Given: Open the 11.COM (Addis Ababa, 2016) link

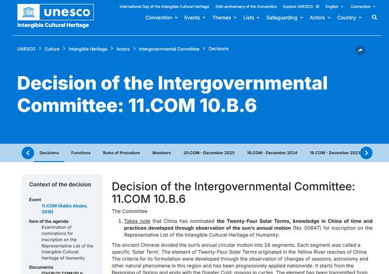Looking at the screenshot, I should [64, 209].
